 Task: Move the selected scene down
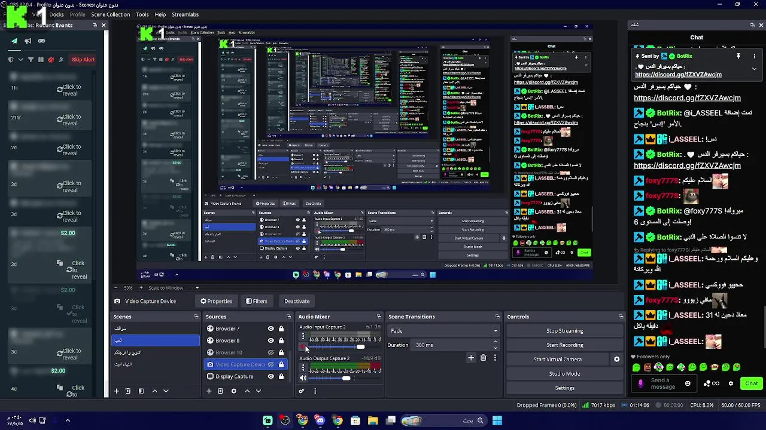click(x=166, y=391)
